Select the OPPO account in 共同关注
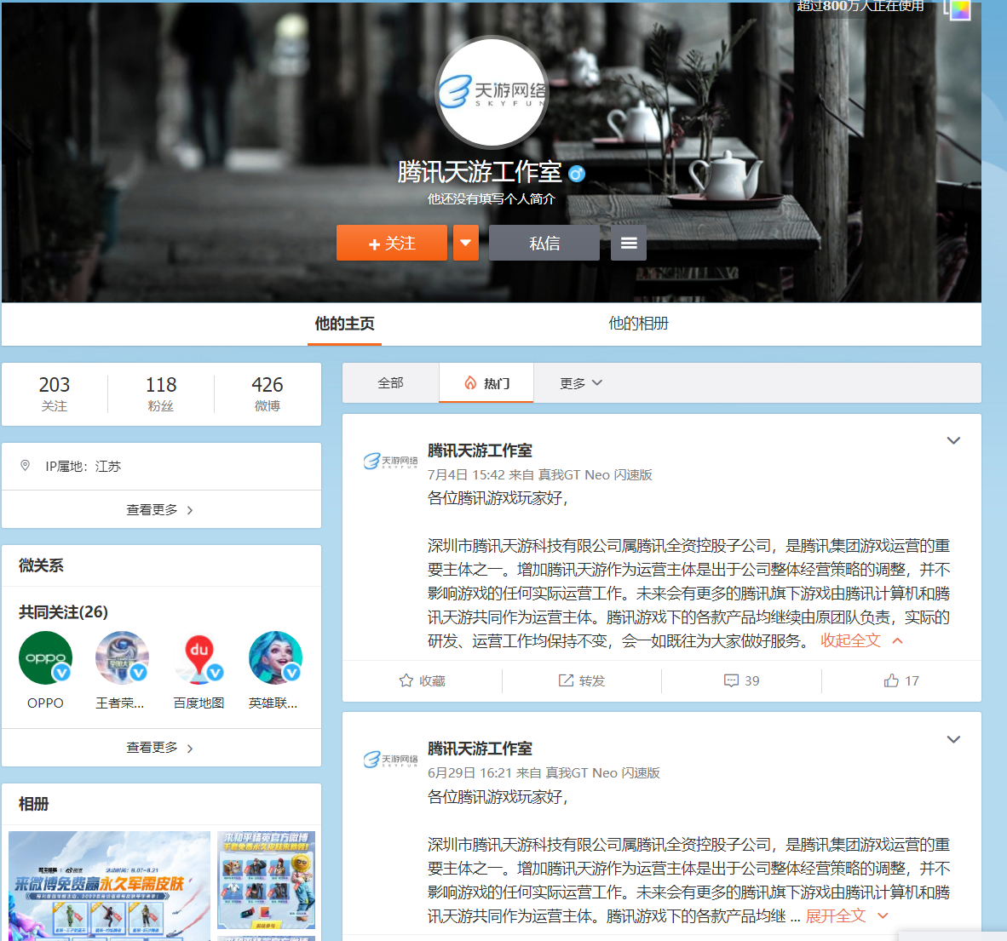 [45, 657]
